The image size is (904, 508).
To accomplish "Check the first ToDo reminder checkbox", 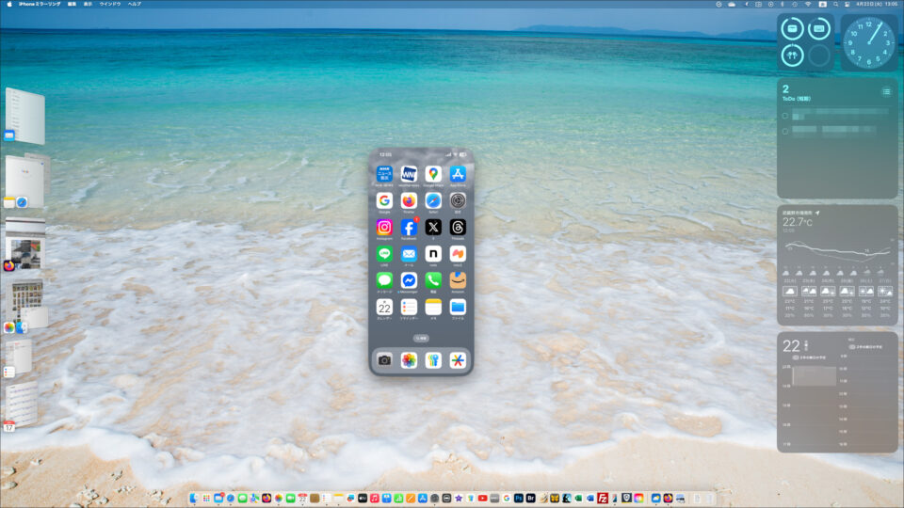I will pyautogui.click(x=785, y=116).
